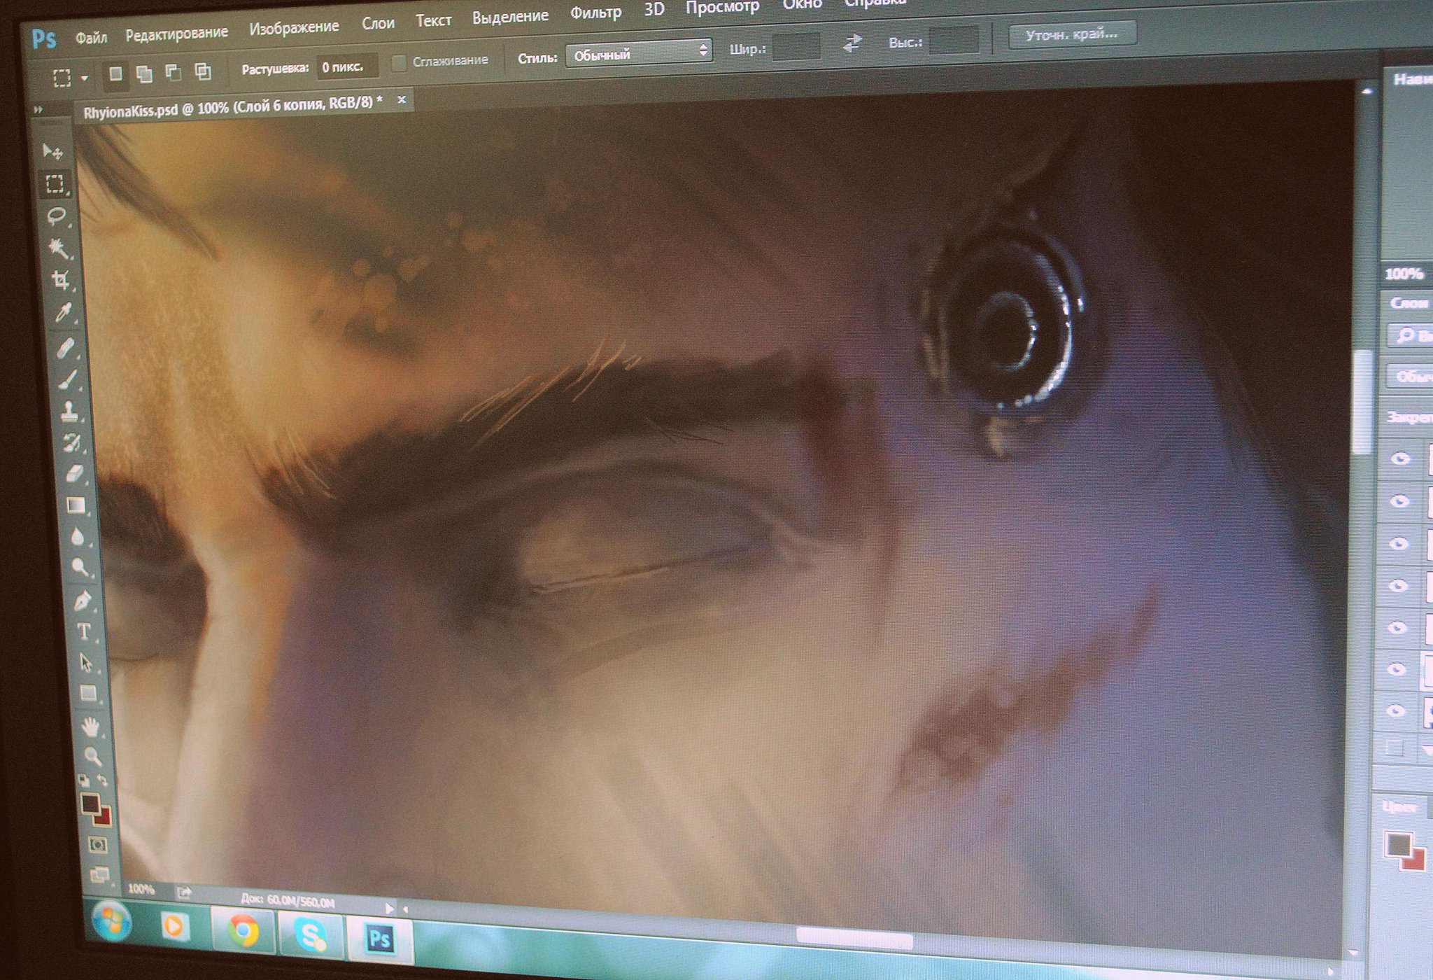Enable the Сглаживание checkbox

click(x=399, y=63)
